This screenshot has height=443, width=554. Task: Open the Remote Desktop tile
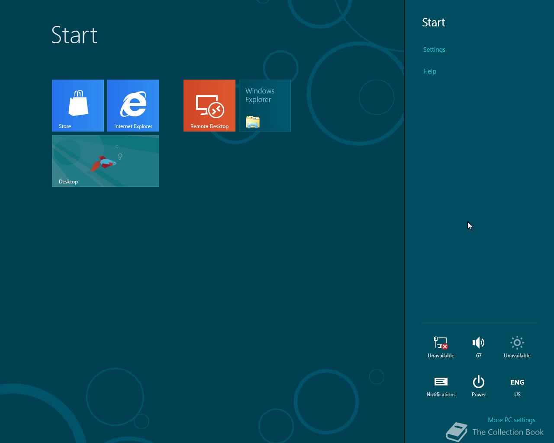[x=209, y=106]
